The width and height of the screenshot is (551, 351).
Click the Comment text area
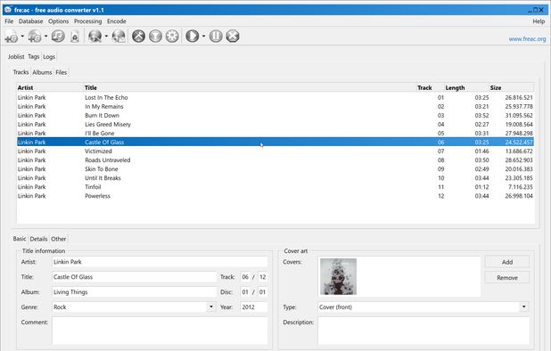[160, 331]
